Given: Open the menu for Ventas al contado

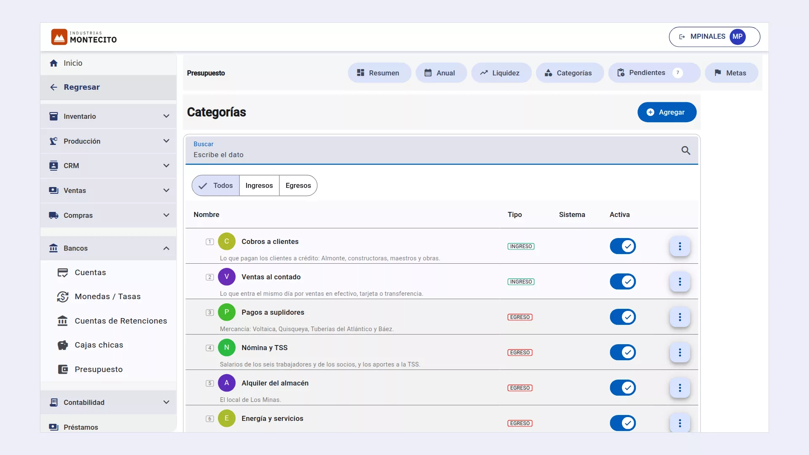Looking at the screenshot, I should click(680, 282).
